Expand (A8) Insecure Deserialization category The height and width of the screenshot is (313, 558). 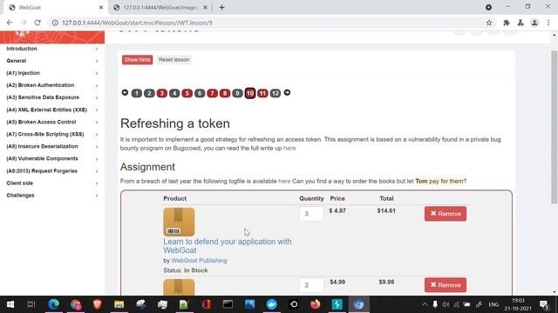click(x=52, y=147)
